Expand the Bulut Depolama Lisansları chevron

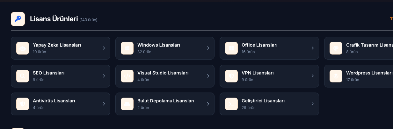click(208, 104)
